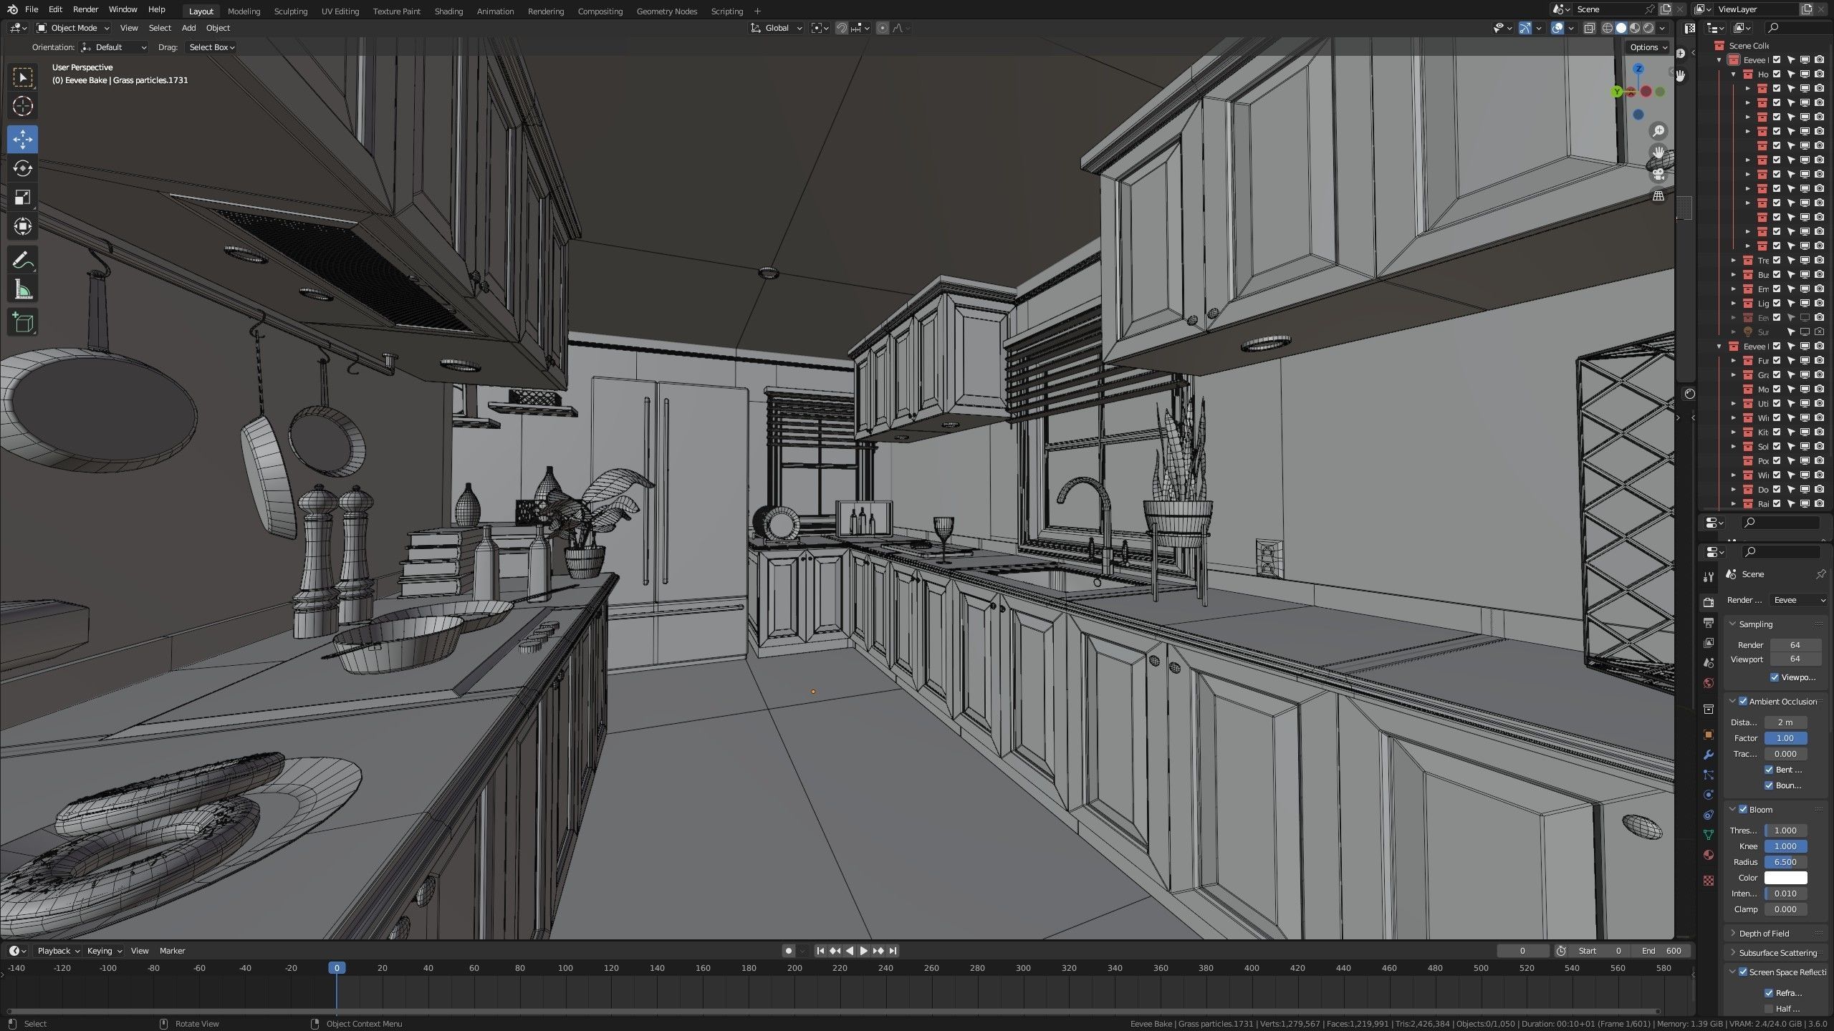Screen dimensions: 1834x1031
Task: Choose the Add Cube tool
Action: pyautogui.click(x=22, y=323)
